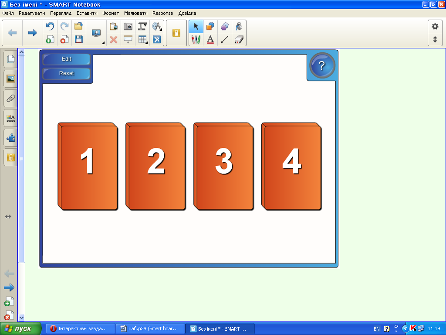Click Kaspersky tray icon
The width and height of the screenshot is (446, 335).
click(413, 328)
